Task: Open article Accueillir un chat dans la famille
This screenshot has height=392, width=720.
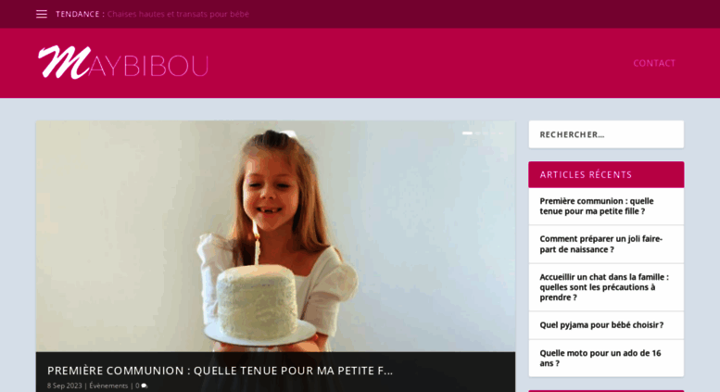Action: (x=604, y=287)
